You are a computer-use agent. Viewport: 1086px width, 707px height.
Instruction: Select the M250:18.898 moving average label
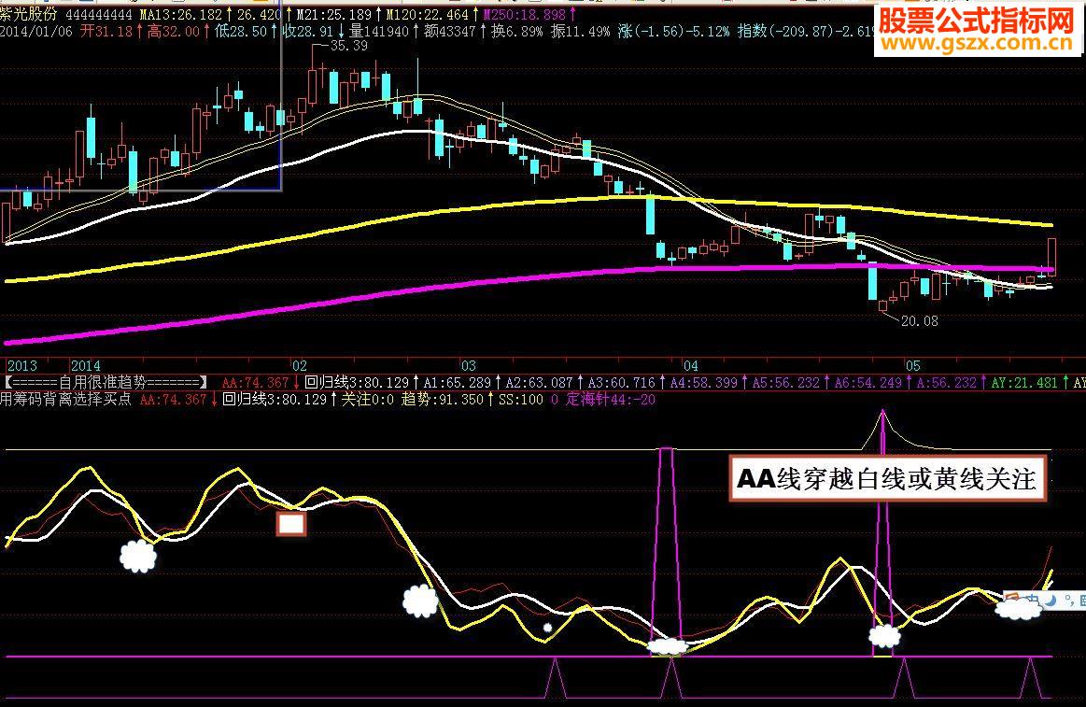click(x=524, y=15)
